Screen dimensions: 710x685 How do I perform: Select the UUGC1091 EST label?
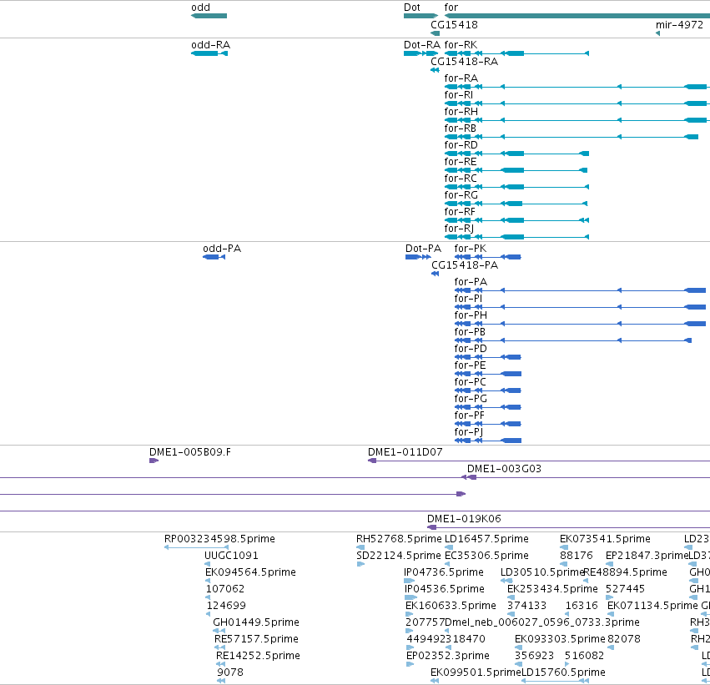pyautogui.click(x=231, y=556)
